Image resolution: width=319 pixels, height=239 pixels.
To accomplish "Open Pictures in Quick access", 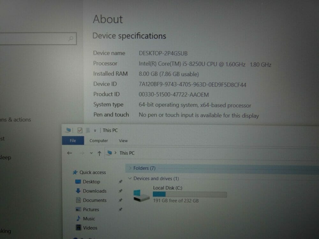I will tap(91, 210).
